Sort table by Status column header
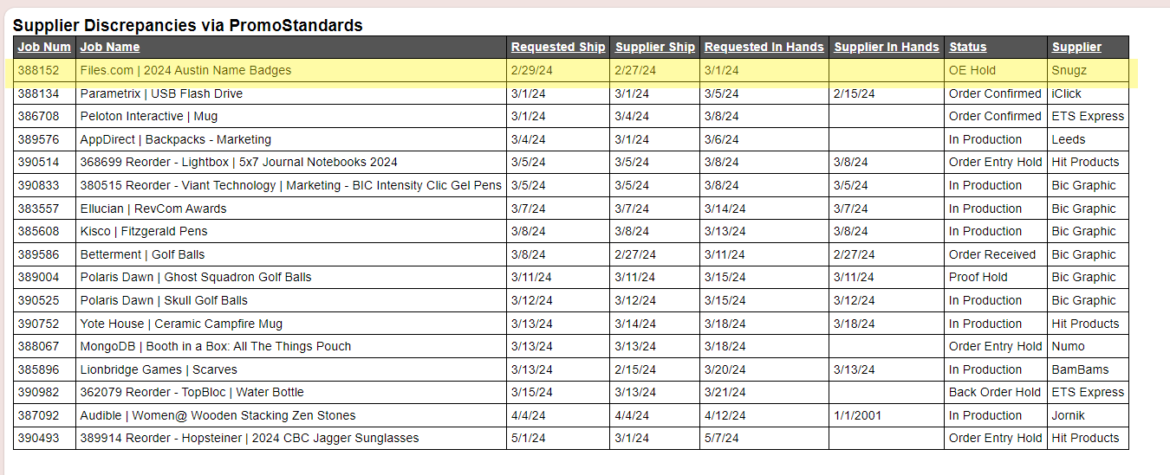 (x=967, y=48)
